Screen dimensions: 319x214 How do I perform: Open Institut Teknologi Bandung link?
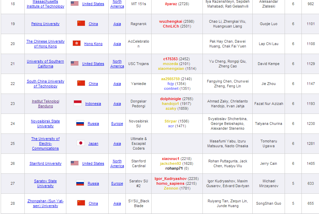pyautogui.click(x=45, y=104)
